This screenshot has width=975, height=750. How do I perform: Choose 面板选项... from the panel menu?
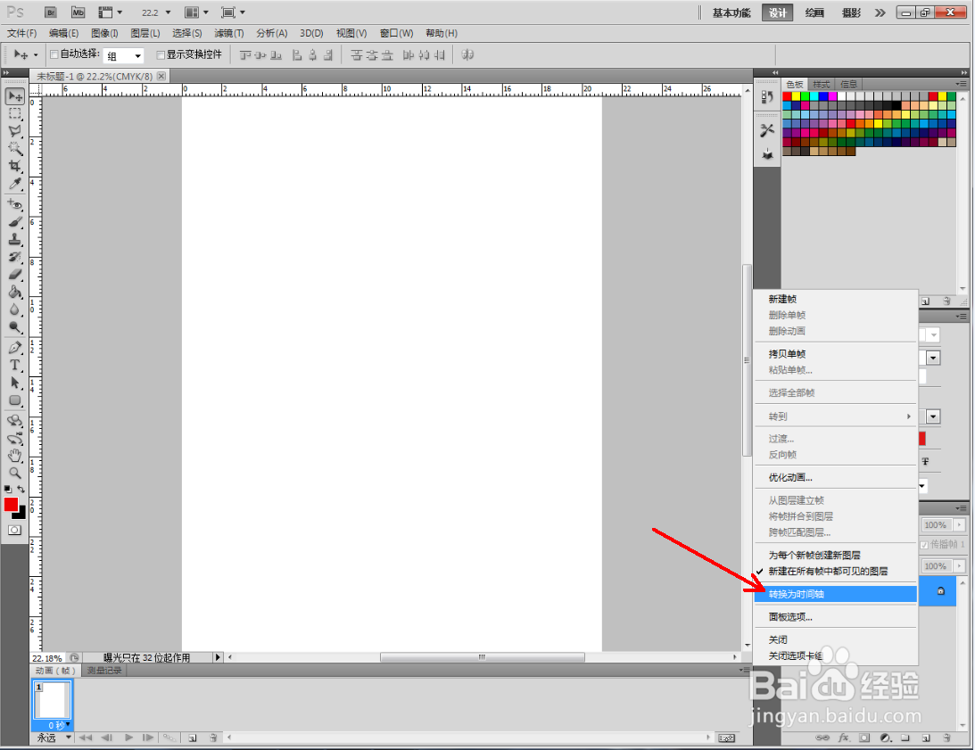click(x=836, y=616)
